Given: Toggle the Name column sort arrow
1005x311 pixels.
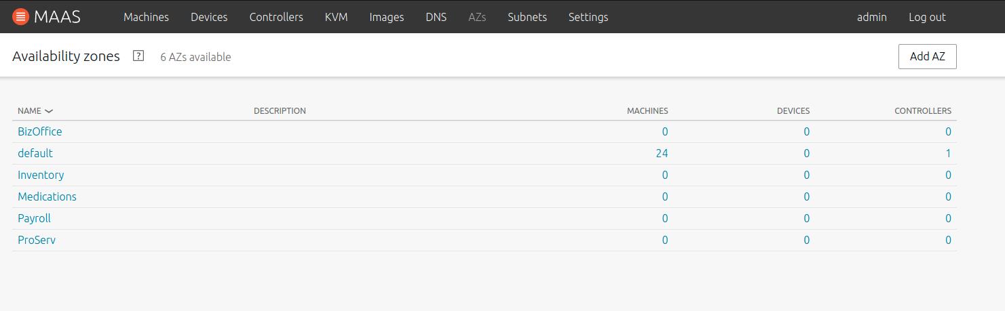Looking at the screenshot, I should pyautogui.click(x=49, y=111).
